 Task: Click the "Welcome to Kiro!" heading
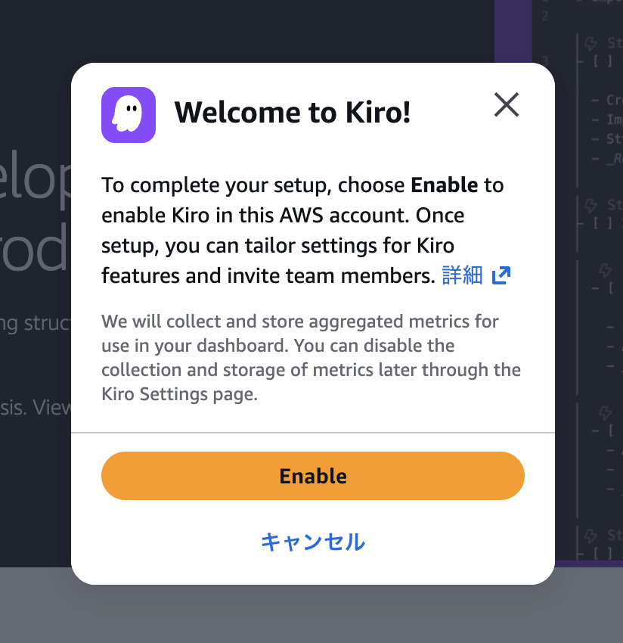(293, 113)
